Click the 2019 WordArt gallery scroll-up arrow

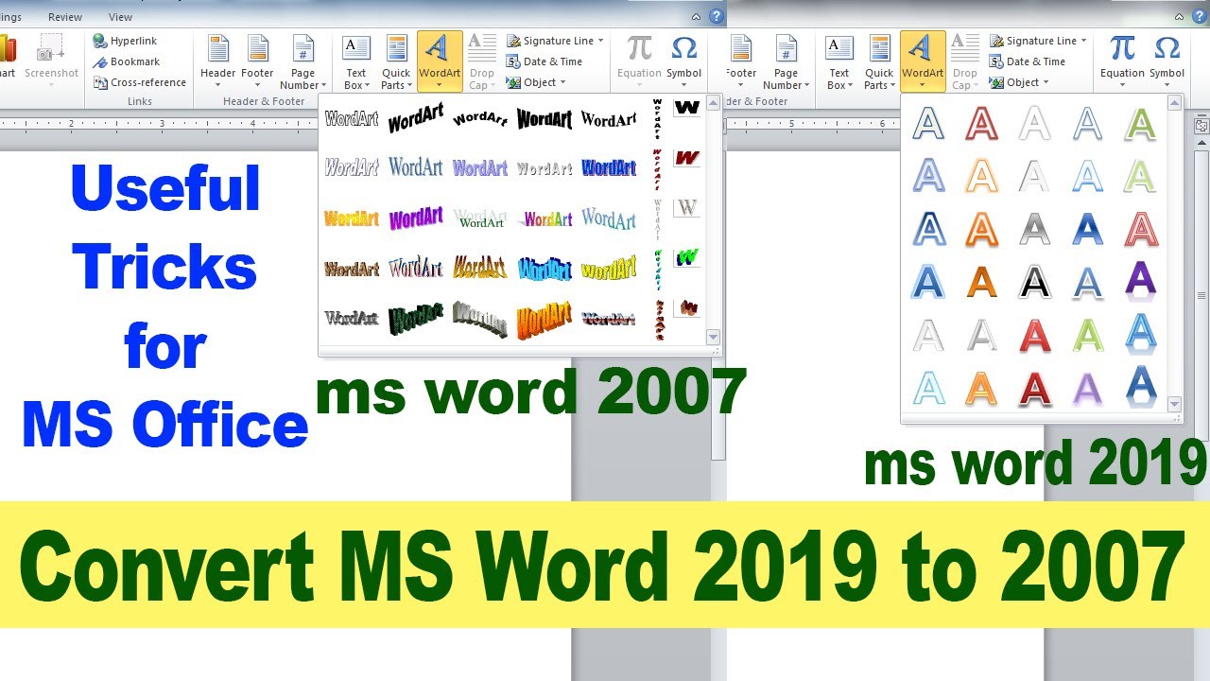[1174, 103]
